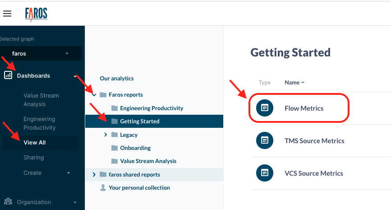Open Dashboards sidebar label
391x210 pixels.
pyautogui.click(x=33, y=76)
